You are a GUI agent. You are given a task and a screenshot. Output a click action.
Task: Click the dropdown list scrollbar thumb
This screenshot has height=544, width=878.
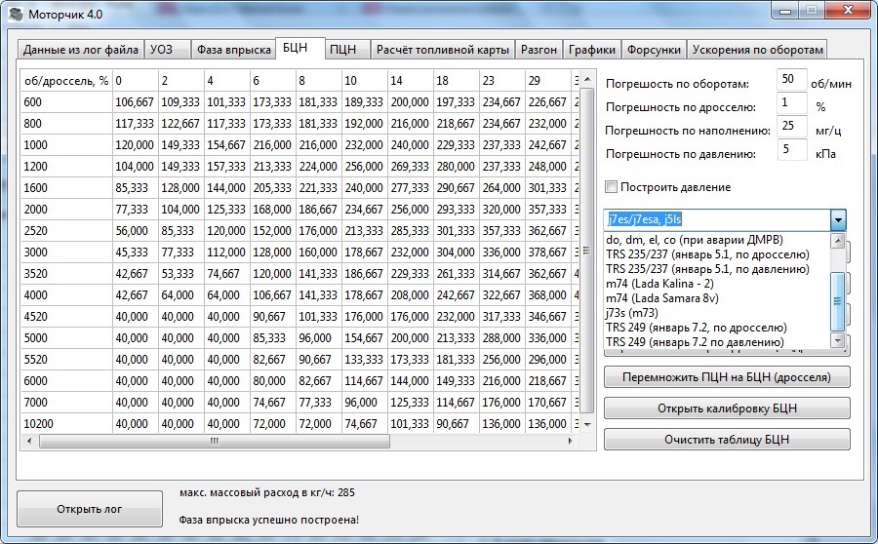[x=838, y=301]
